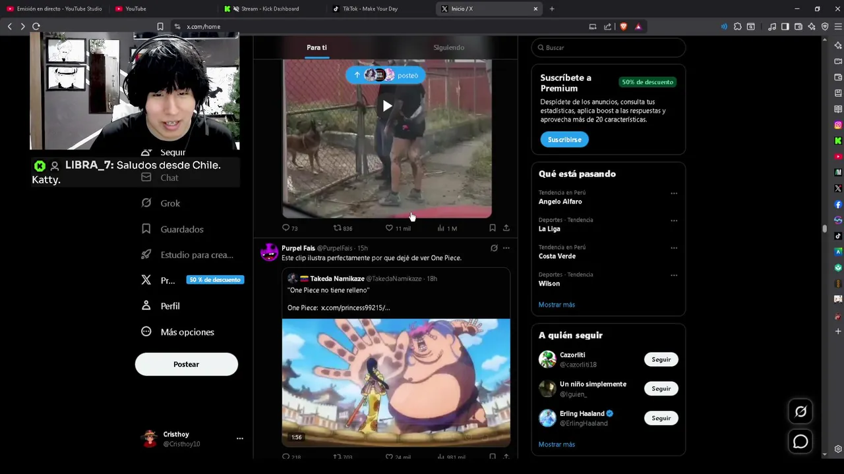844x474 pixels.
Task: Click Mostrar más under Qué está pasando
Action: coord(557,305)
